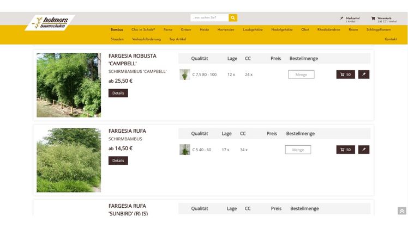This screenshot has height=229, width=408.
Task: Pin Fargesia Robusta 'Campbell' to Merkzettel
Action: click(x=364, y=75)
